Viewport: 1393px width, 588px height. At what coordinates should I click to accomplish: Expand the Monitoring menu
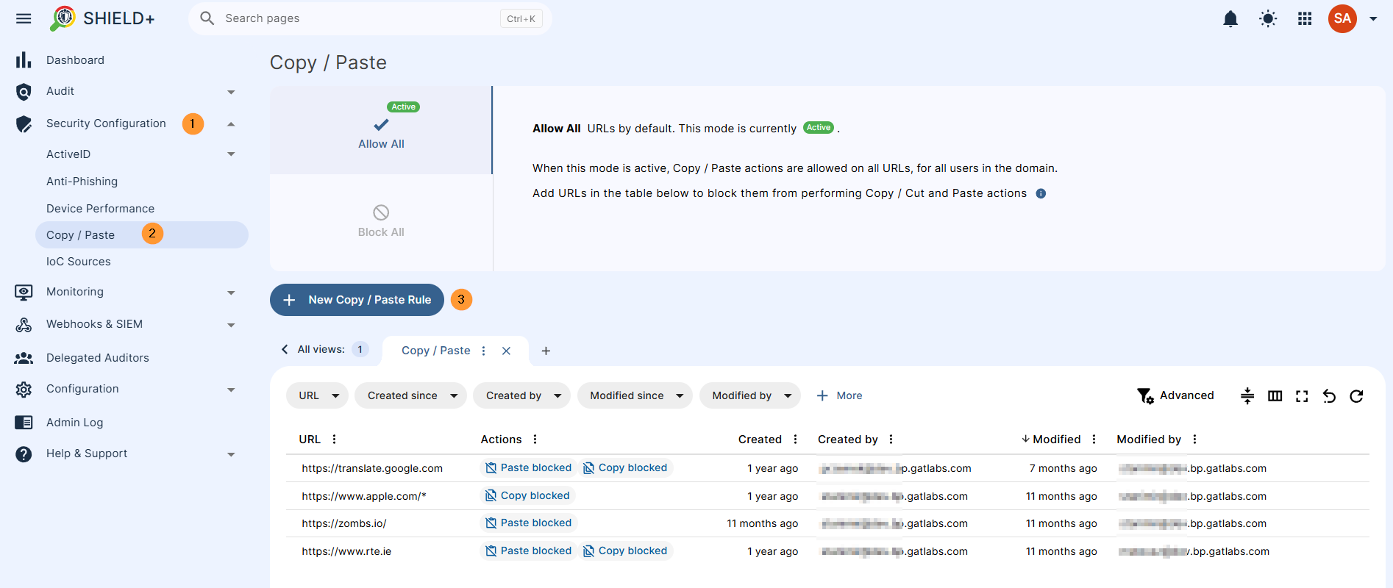pyautogui.click(x=231, y=293)
